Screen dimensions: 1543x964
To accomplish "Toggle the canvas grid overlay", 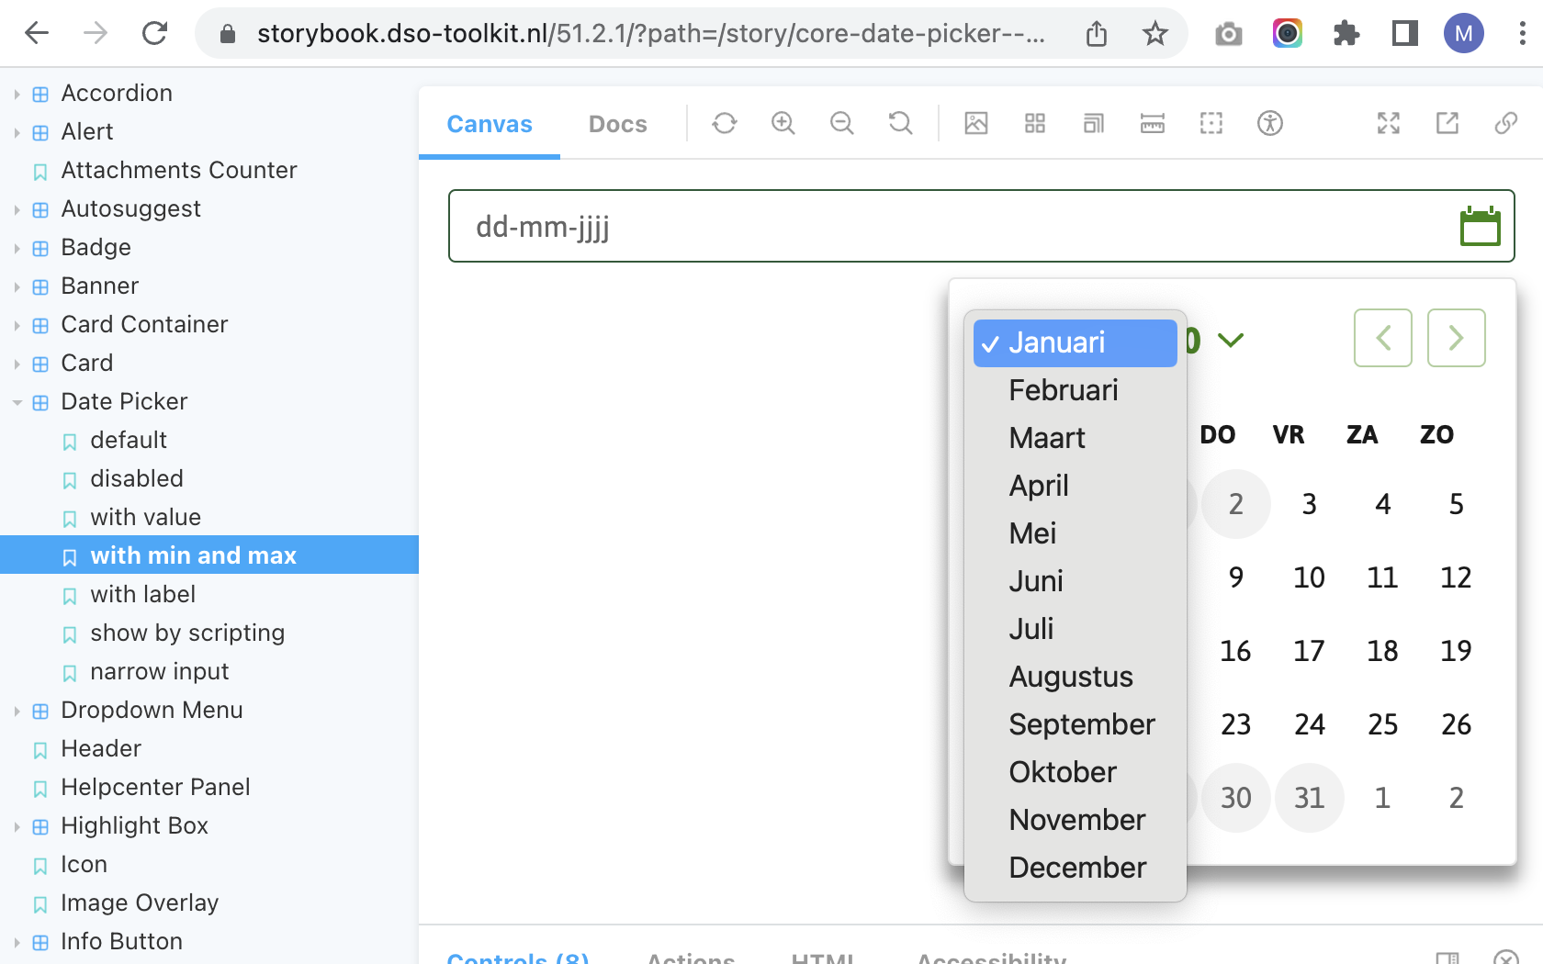I will tap(1034, 123).
